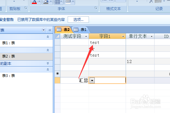Select 表1 : 表 in navigation pane
170x113 pixels.
click(x=26, y=43)
